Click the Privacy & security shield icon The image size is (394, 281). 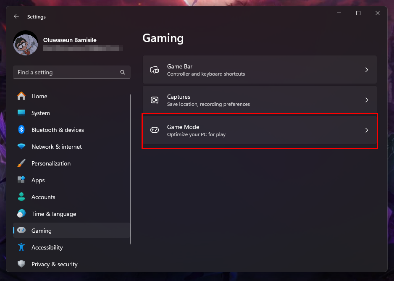21,264
